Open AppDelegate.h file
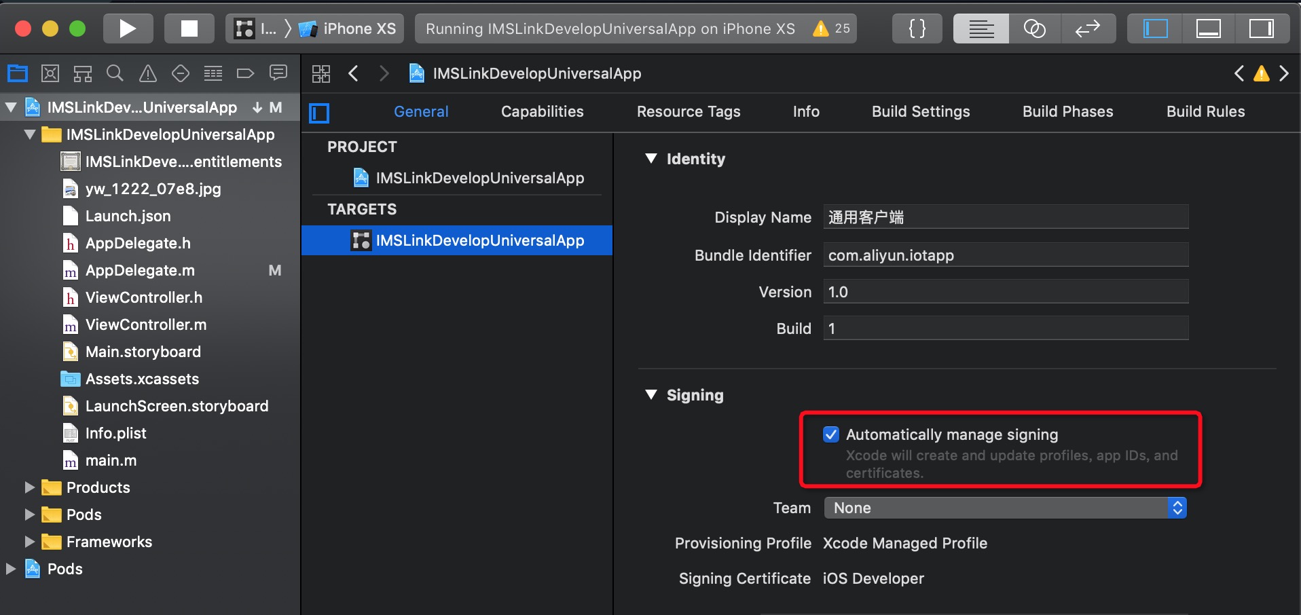The width and height of the screenshot is (1301, 615). pos(126,243)
